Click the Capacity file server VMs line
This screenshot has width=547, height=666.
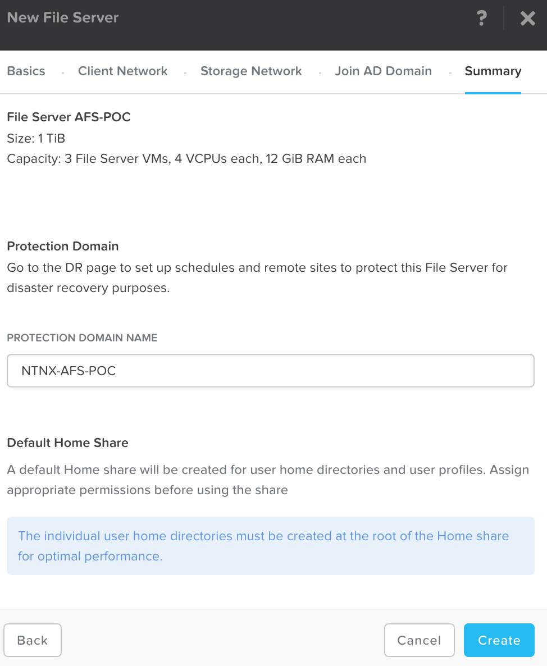pyautogui.click(x=186, y=159)
